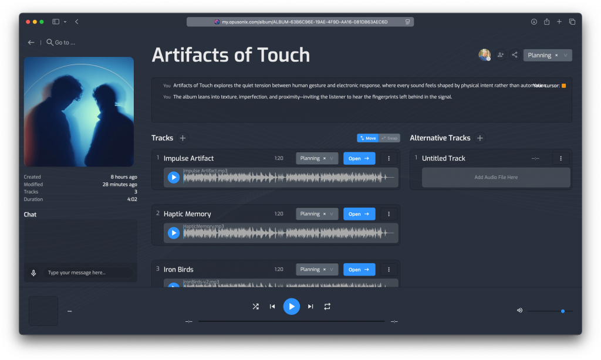Image resolution: width=601 pixels, height=360 pixels.
Task: Mute the volume with the speaker icon
Action: 519,311
